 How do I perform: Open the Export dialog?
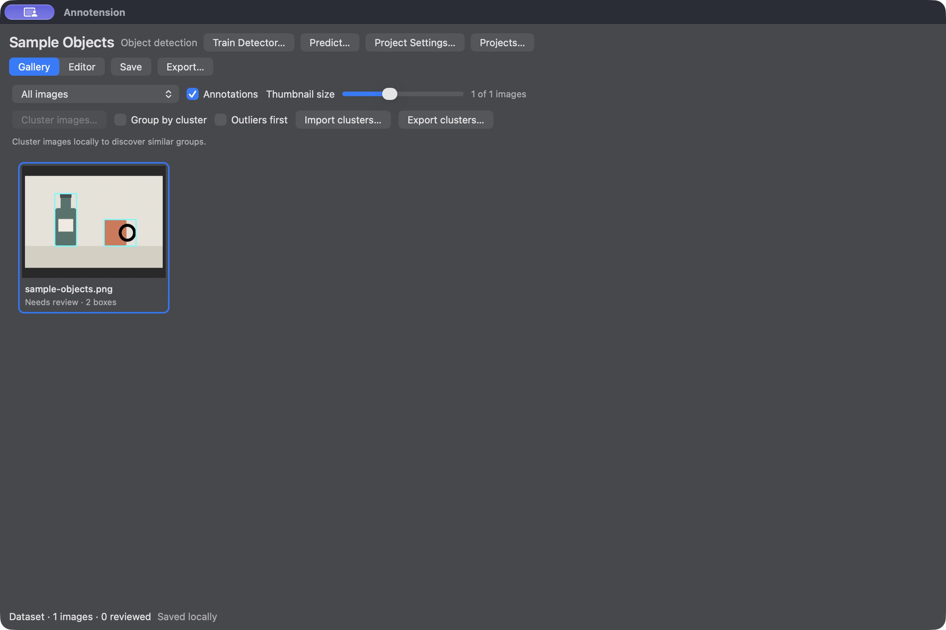click(x=185, y=67)
